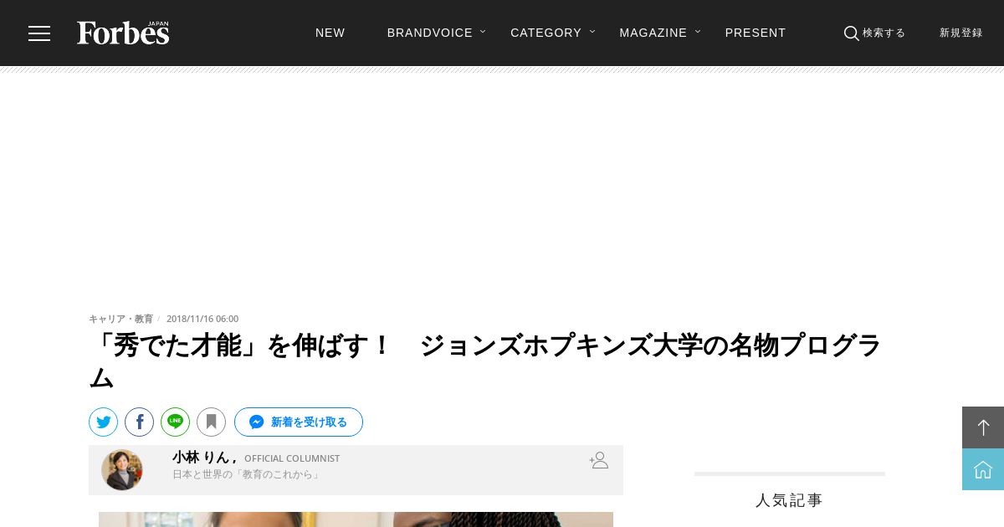Go to Forbes Japan homepage logo
This screenshot has width=1004, height=527.
click(123, 33)
